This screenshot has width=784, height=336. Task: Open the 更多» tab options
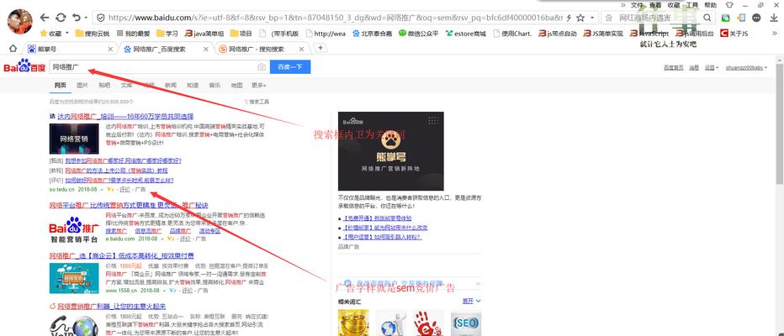point(259,86)
